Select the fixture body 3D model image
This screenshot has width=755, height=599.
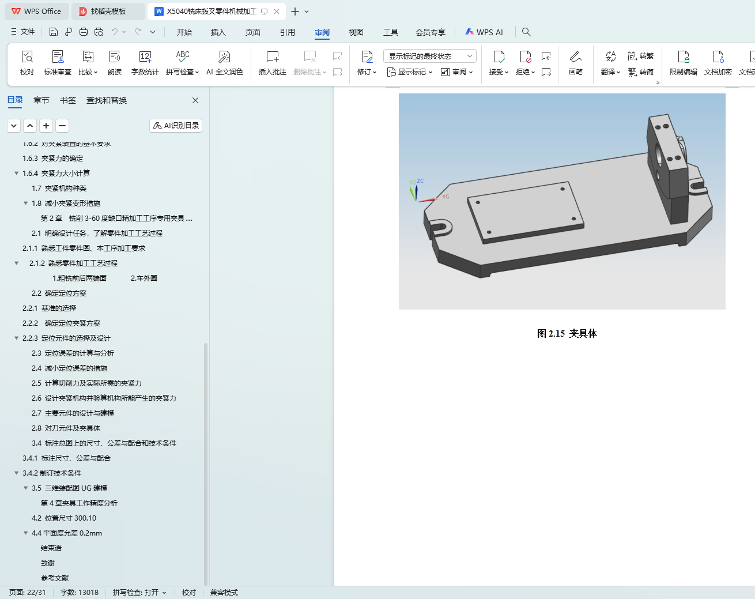tap(562, 201)
